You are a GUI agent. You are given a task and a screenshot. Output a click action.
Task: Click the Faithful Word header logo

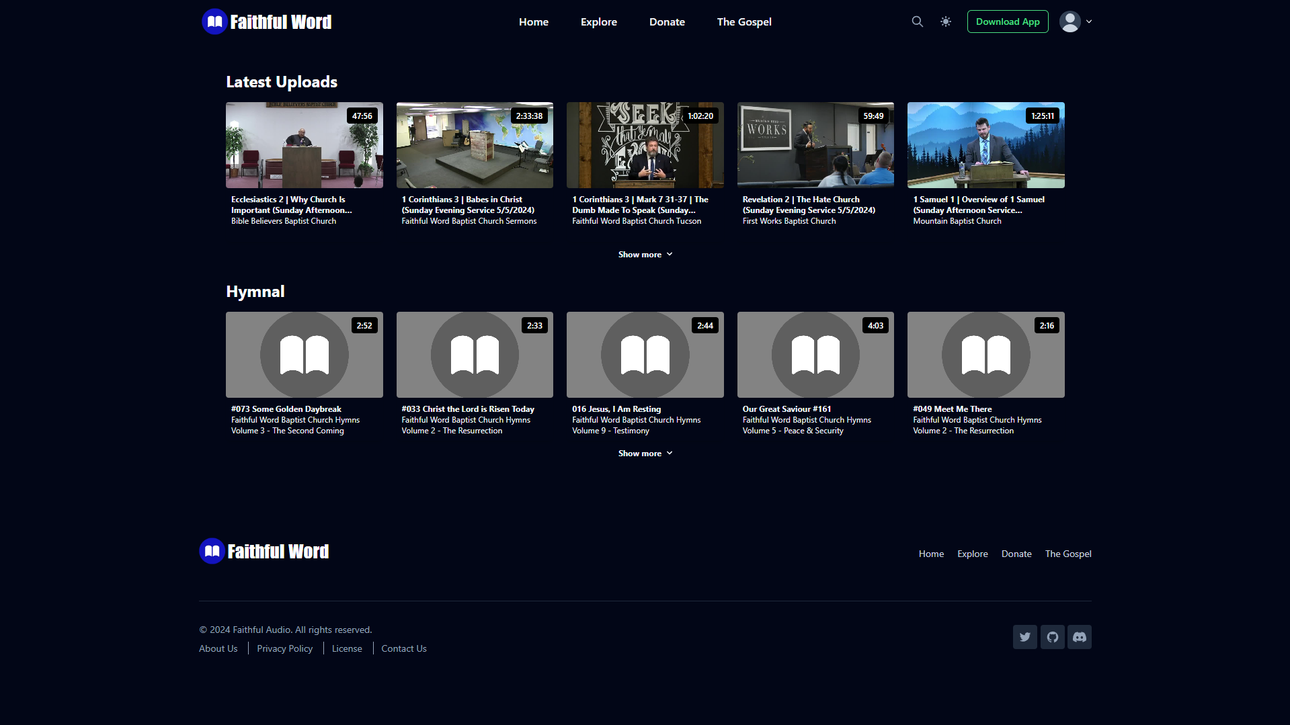[x=267, y=22]
